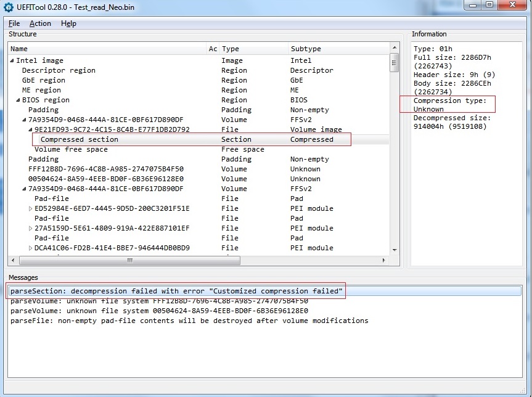Collapse the Intel image tree node
Image resolution: width=532 pixels, height=397 pixels.
point(12,60)
